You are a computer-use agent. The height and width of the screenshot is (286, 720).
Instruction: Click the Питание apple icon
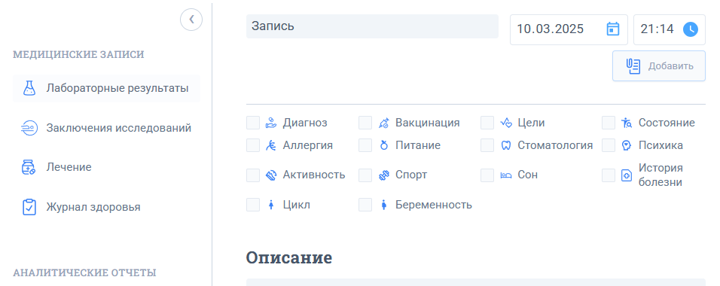click(x=384, y=145)
